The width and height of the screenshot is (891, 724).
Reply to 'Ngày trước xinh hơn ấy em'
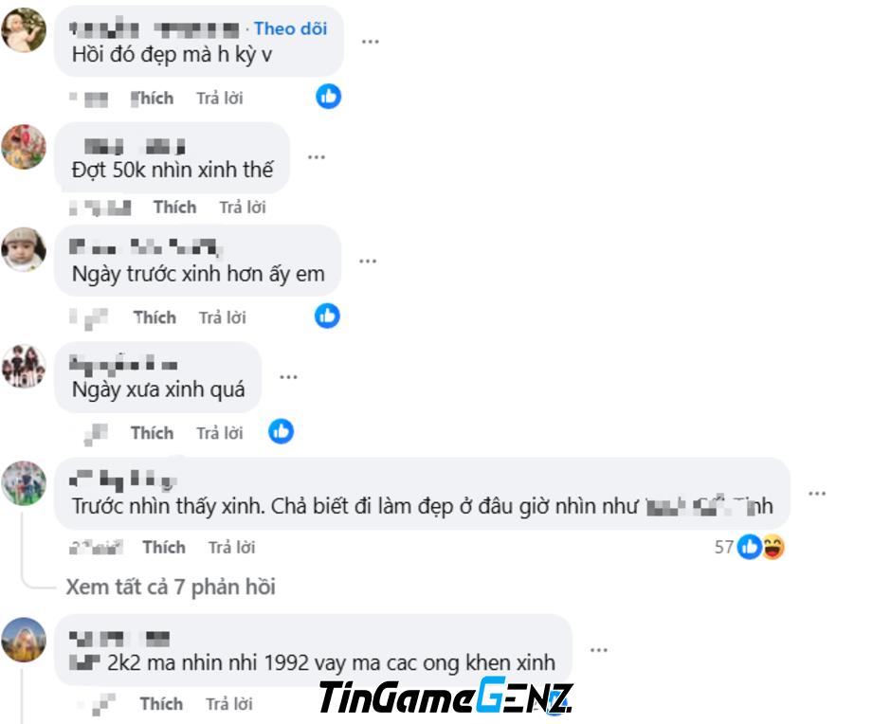tap(222, 317)
